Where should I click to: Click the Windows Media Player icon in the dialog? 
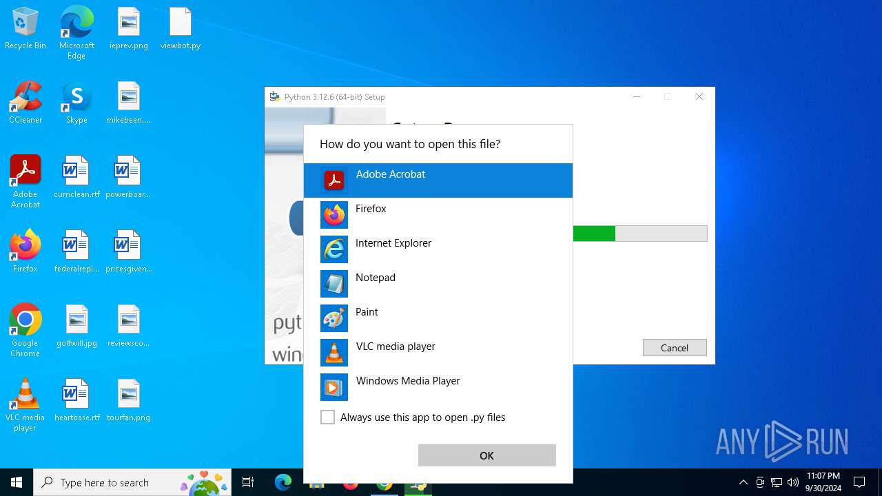334,387
